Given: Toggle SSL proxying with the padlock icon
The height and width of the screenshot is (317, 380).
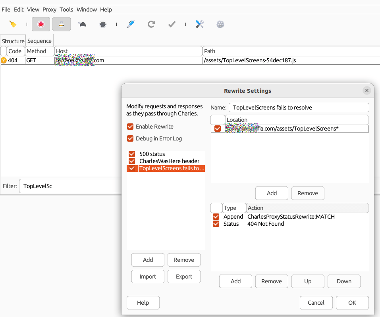Looking at the screenshot, I should coord(61,24).
